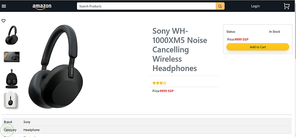This screenshot has height=137, width=296.
Task: Select the second lifestyle photo thumbnail
Action: 12,57
